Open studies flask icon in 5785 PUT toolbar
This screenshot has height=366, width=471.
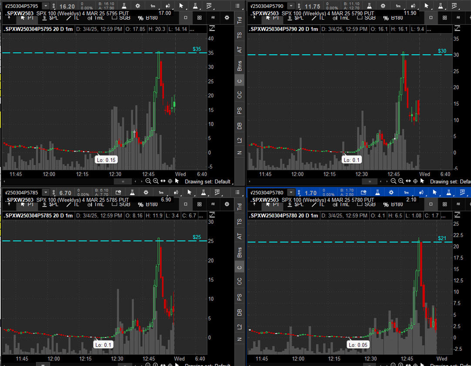132,192
